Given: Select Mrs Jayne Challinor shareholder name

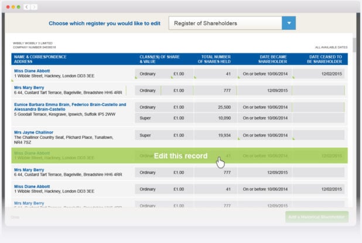Looking at the screenshot, I should point(33,132).
